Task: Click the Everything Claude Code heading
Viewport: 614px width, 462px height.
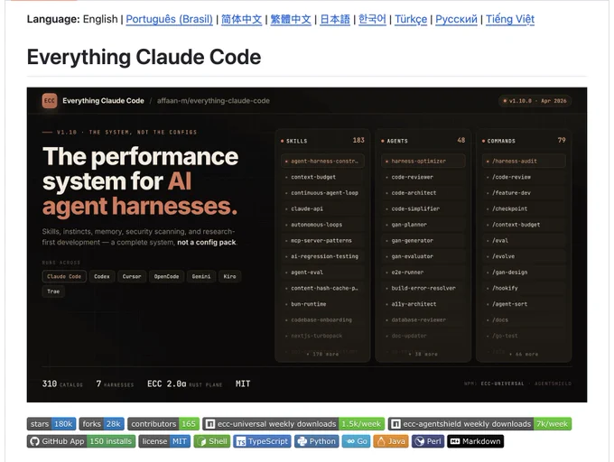Action: 144,57
